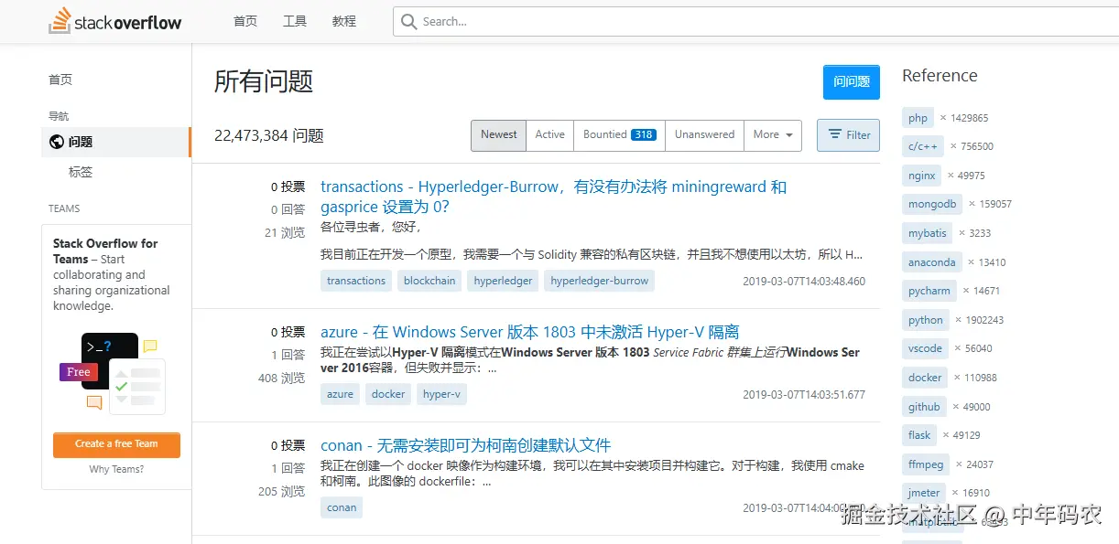This screenshot has width=1119, height=544.
Task: Click the 所有问题 heading
Action: (x=264, y=81)
